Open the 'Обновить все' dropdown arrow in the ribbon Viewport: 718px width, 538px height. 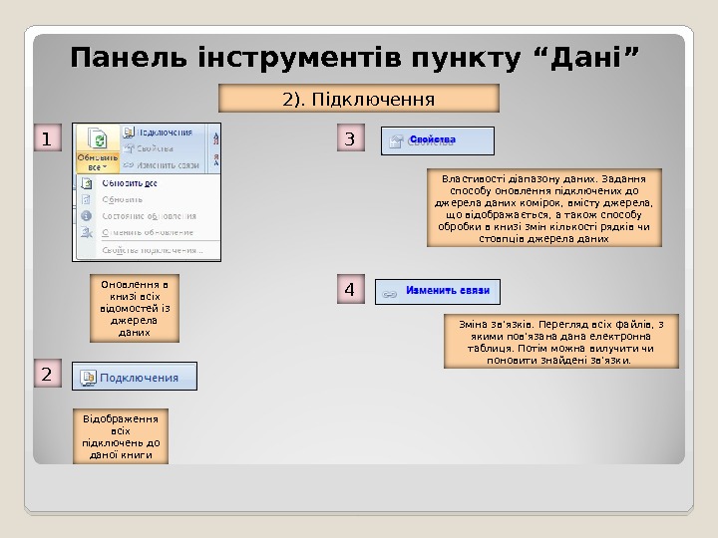pyautogui.click(x=105, y=167)
